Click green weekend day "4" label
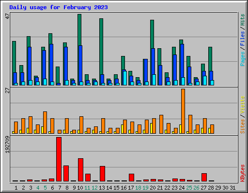248x193 pixels. 38,188
